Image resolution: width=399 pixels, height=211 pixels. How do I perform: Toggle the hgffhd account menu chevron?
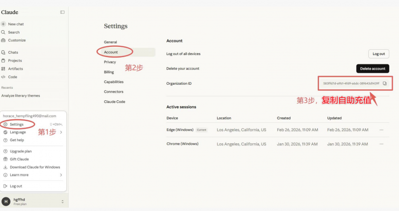tap(62, 201)
